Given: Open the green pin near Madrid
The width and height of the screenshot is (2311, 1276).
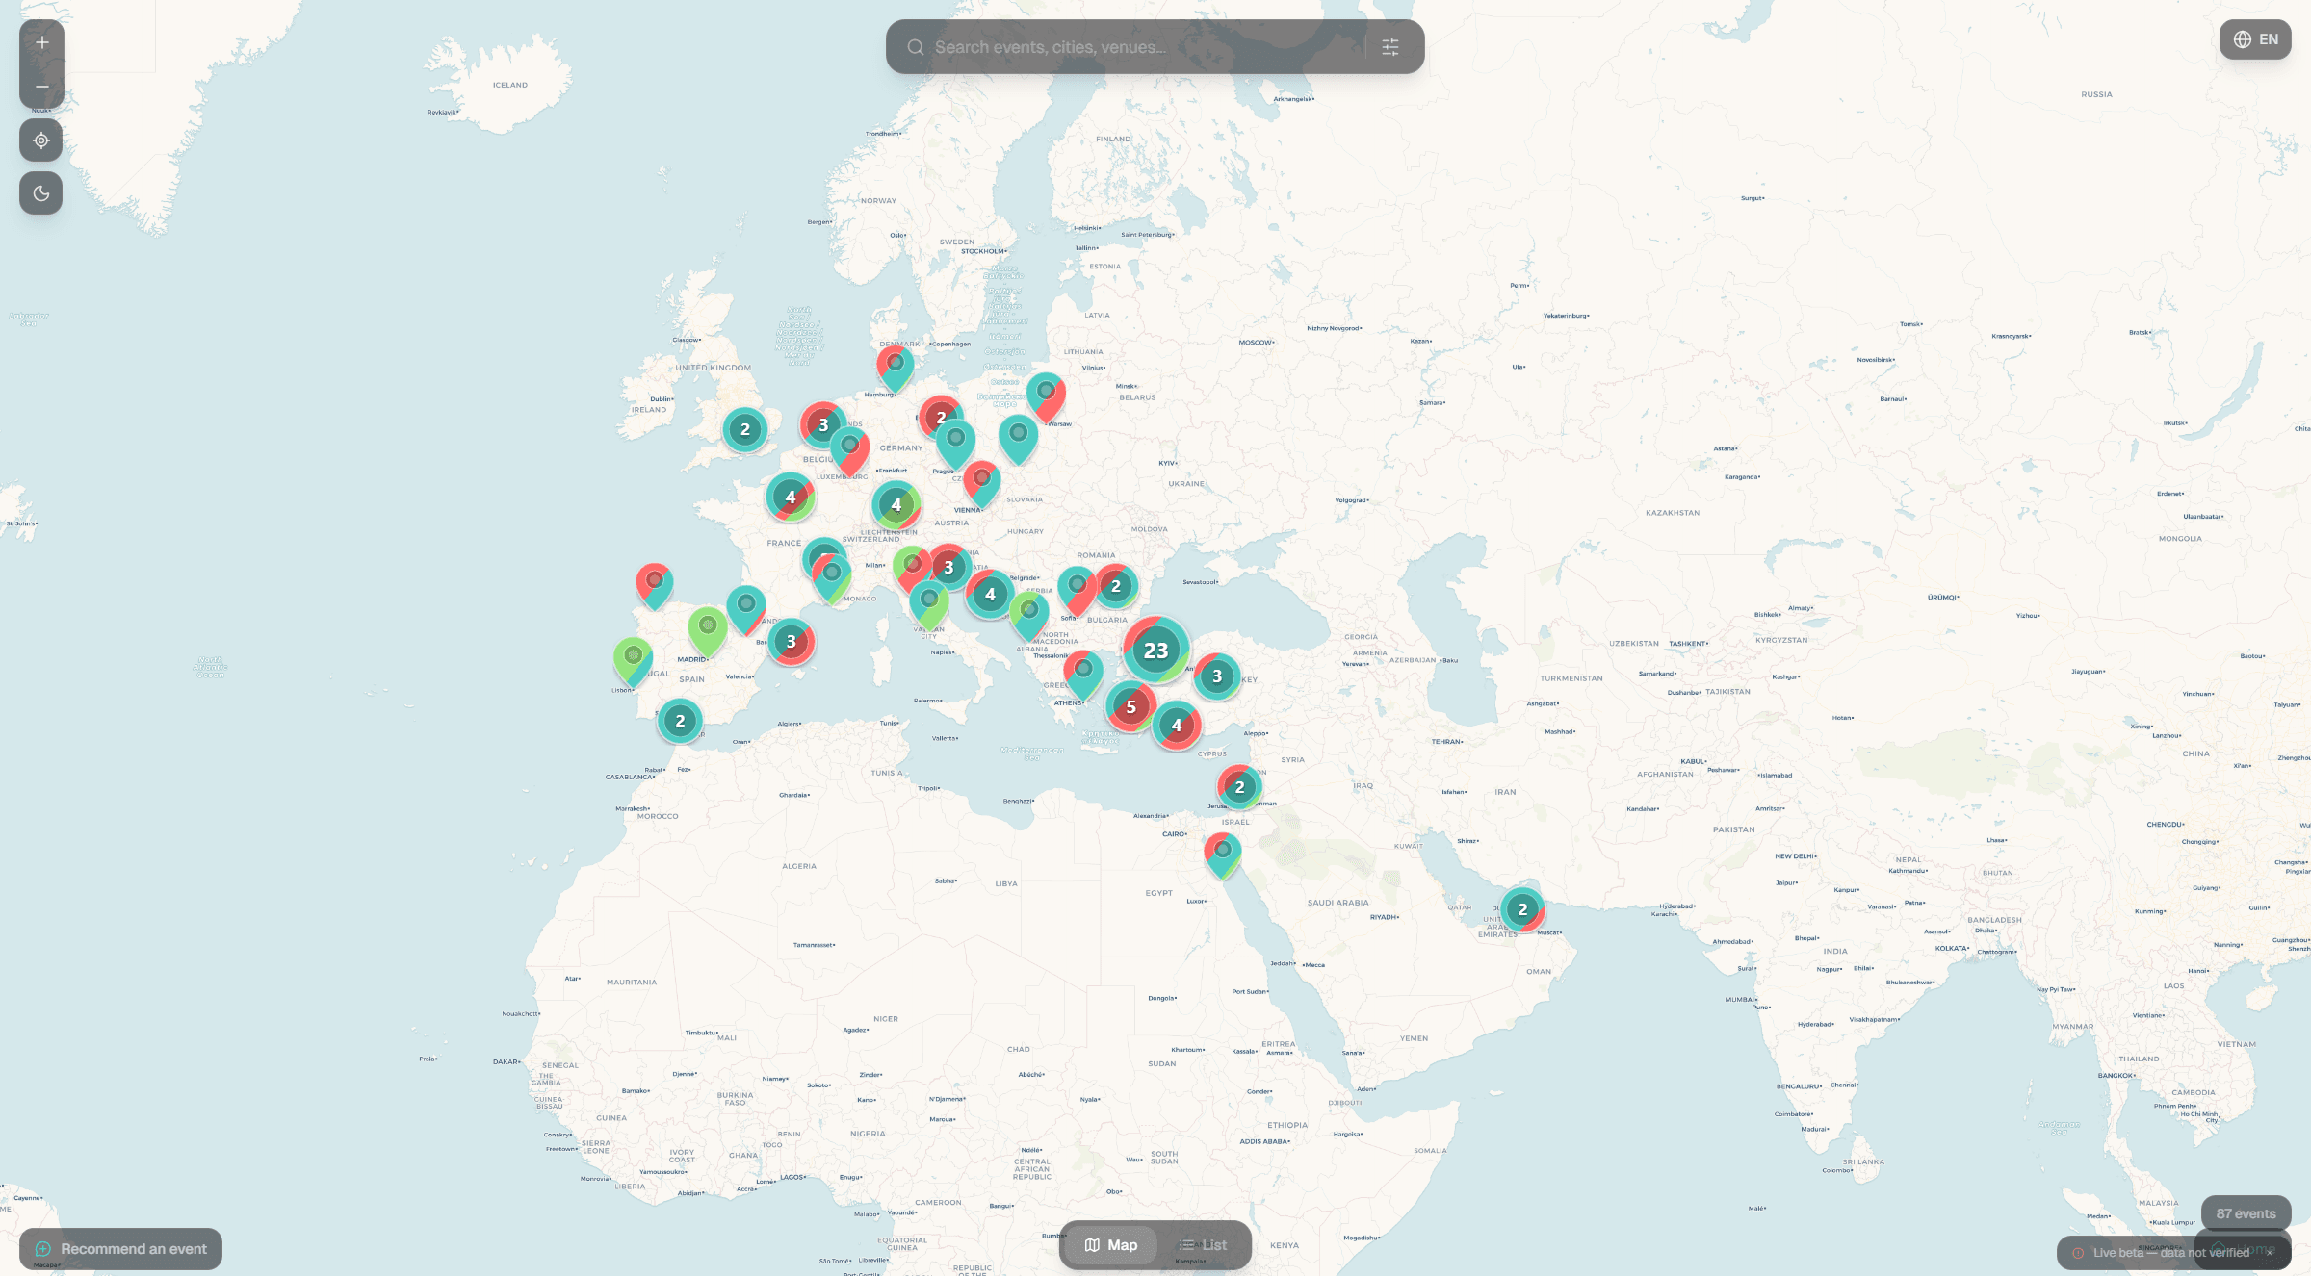Looking at the screenshot, I should [x=708, y=627].
